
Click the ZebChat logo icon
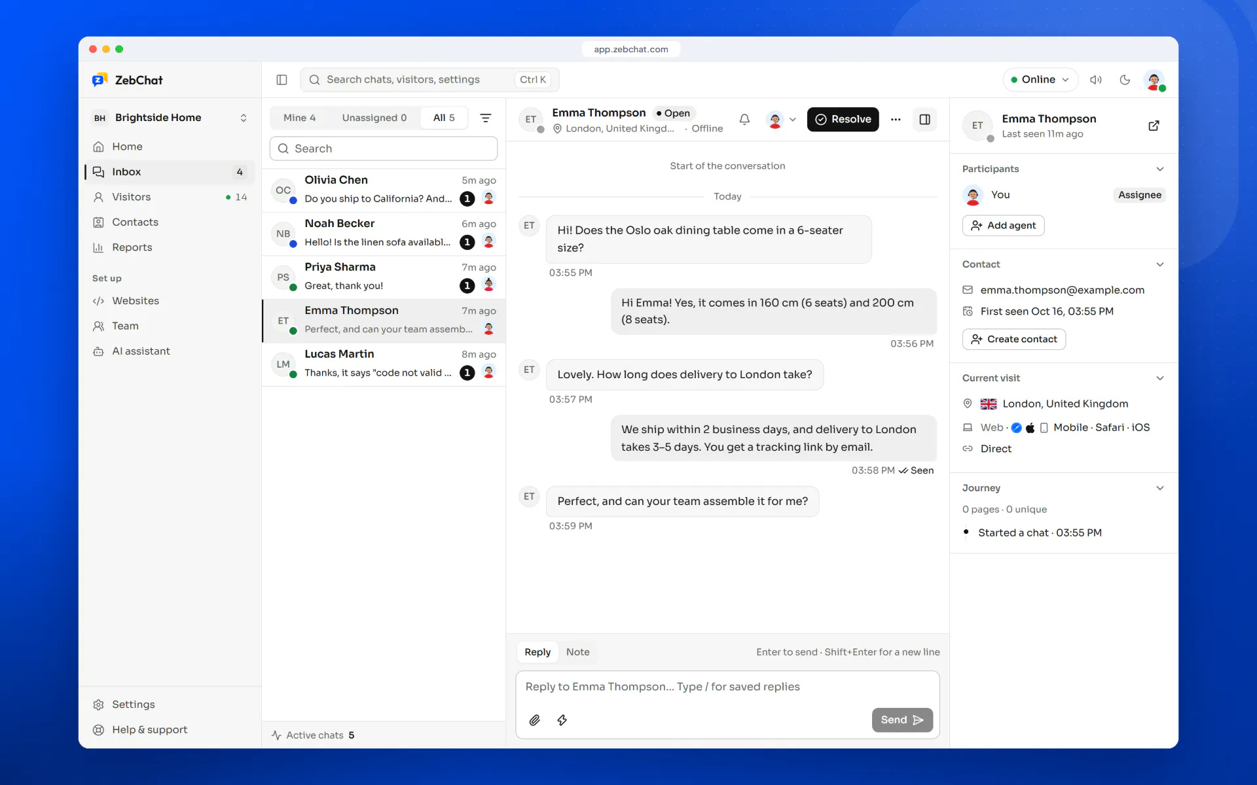pyautogui.click(x=100, y=80)
